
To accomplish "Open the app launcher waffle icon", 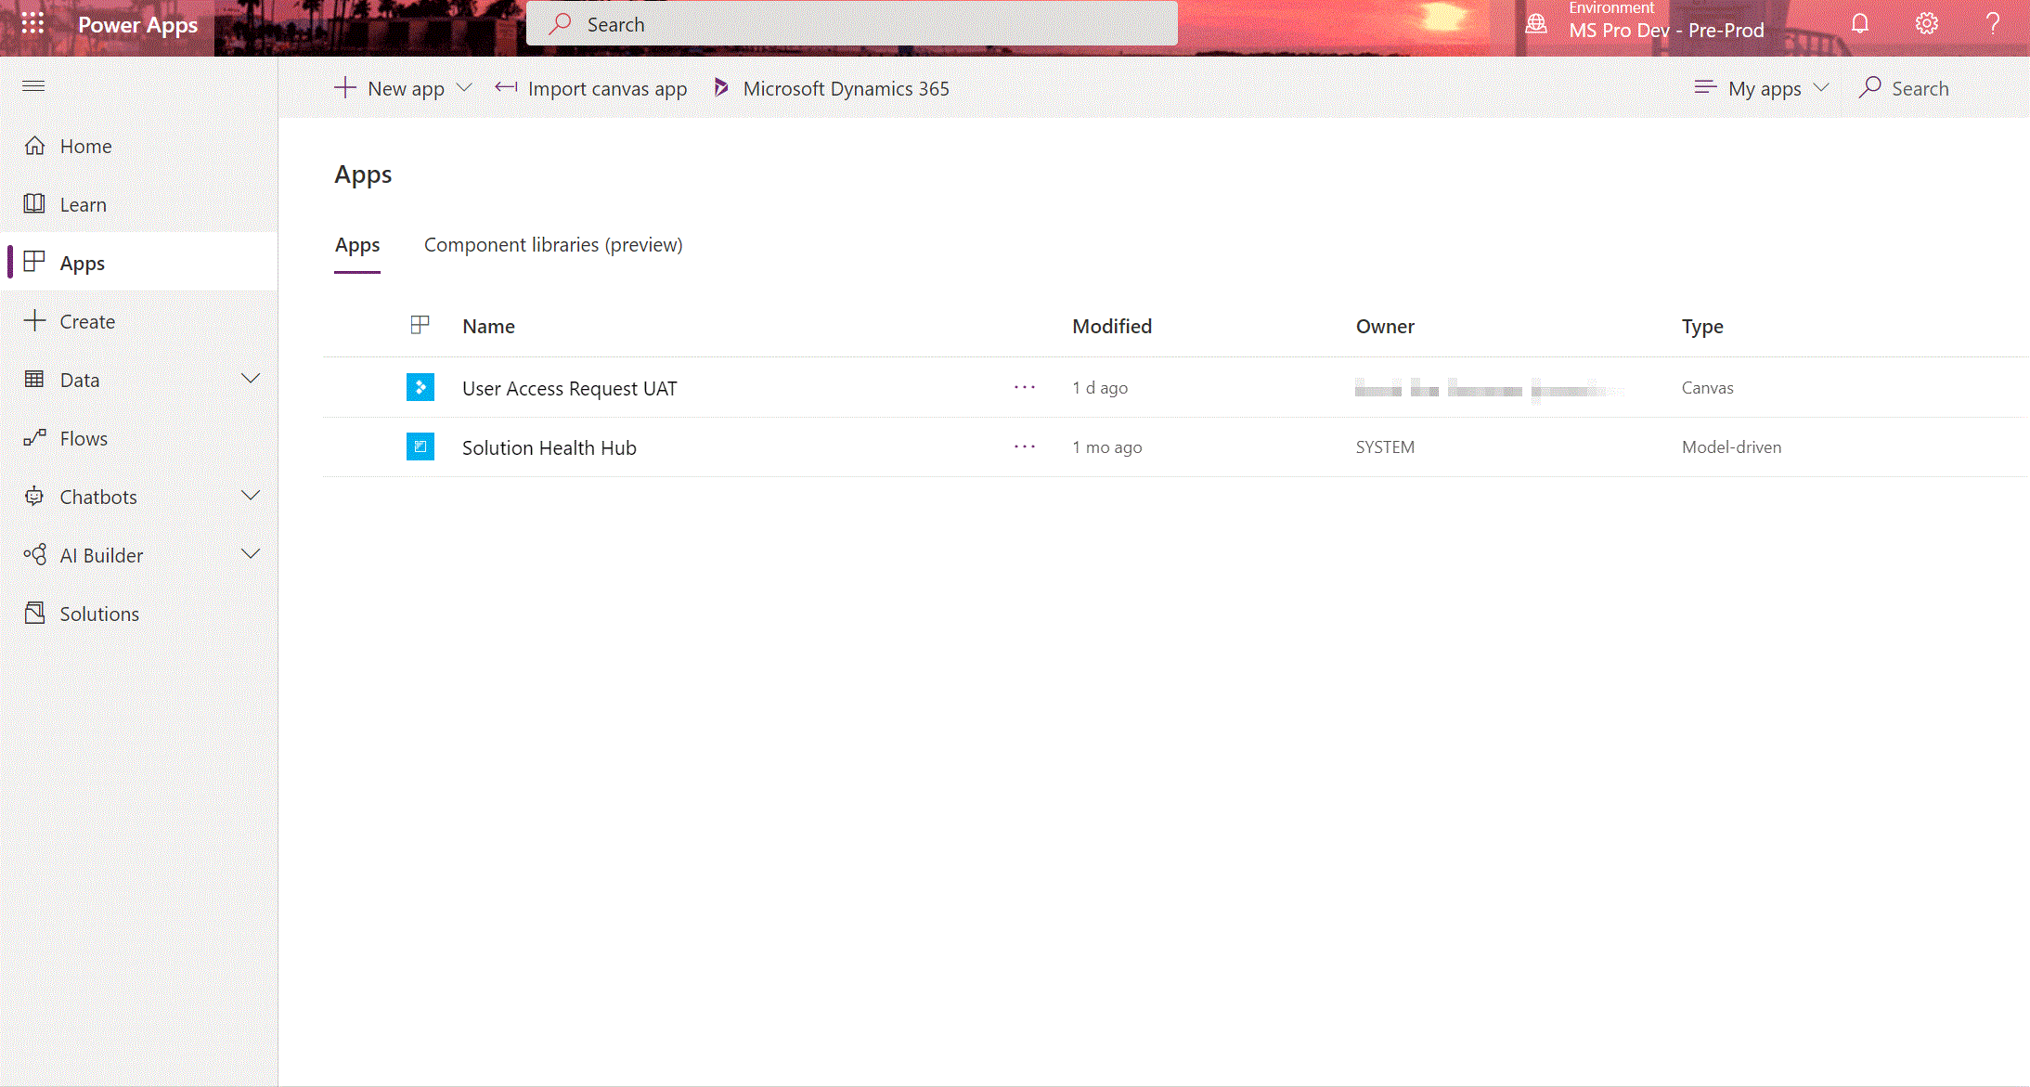I will tap(32, 24).
